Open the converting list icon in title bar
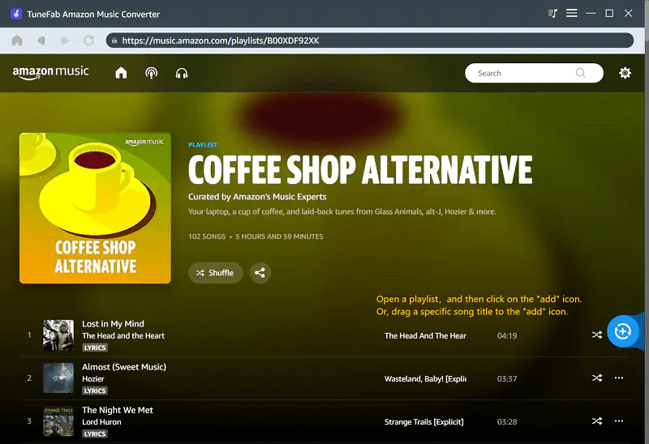The height and width of the screenshot is (444, 649). pos(552,14)
